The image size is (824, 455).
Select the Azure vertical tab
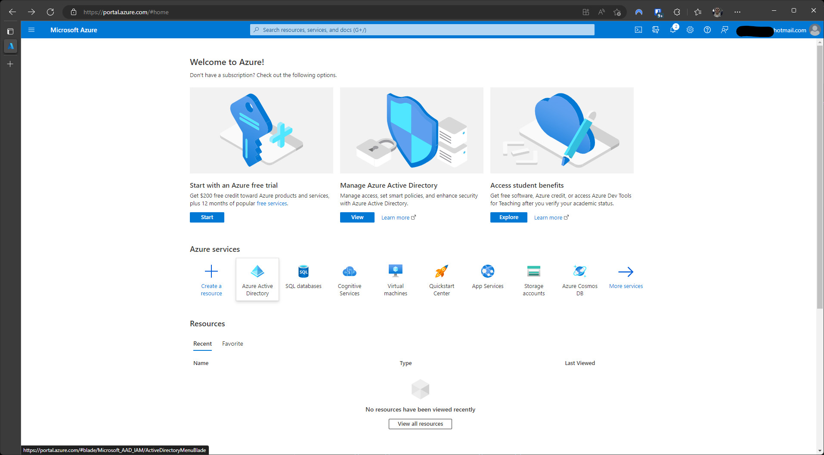point(11,46)
